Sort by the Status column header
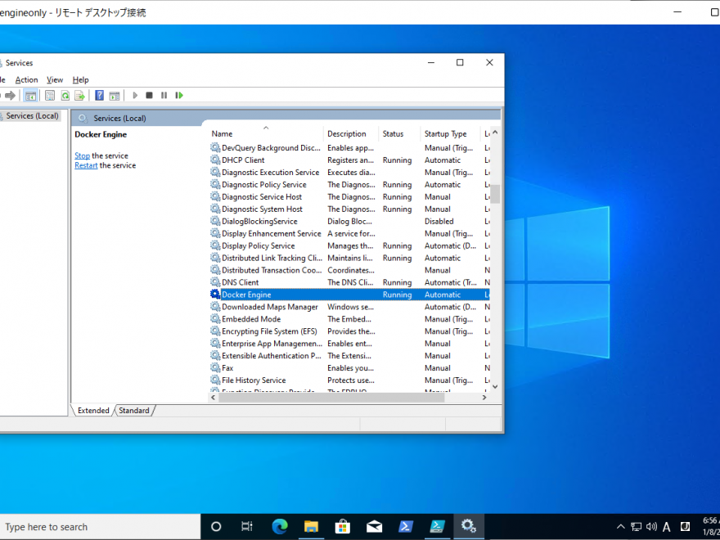 (399, 133)
